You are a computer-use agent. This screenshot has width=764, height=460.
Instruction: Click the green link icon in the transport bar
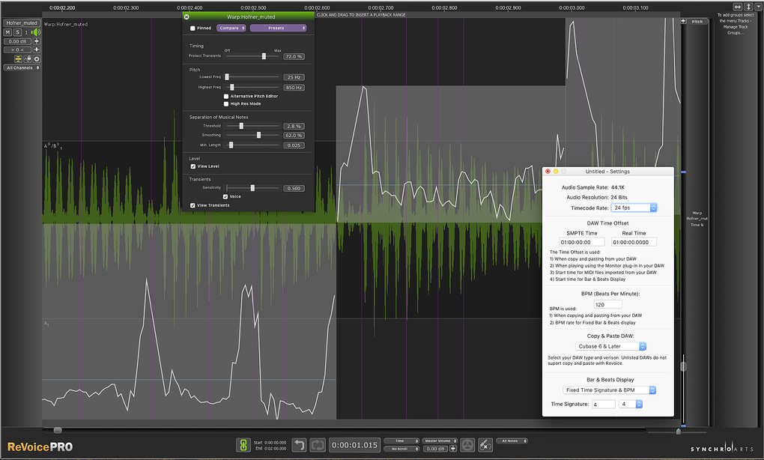pos(243,445)
